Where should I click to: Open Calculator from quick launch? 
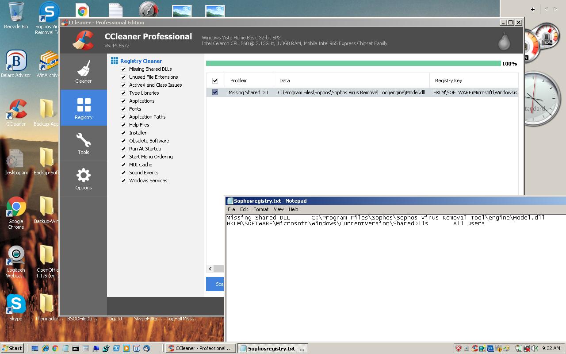[x=86, y=348]
